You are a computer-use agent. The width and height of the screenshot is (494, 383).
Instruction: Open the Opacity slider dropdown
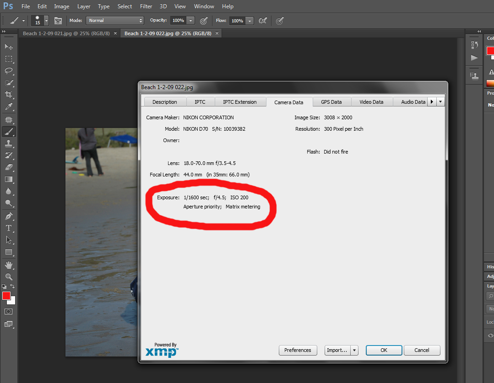click(190, 21)
